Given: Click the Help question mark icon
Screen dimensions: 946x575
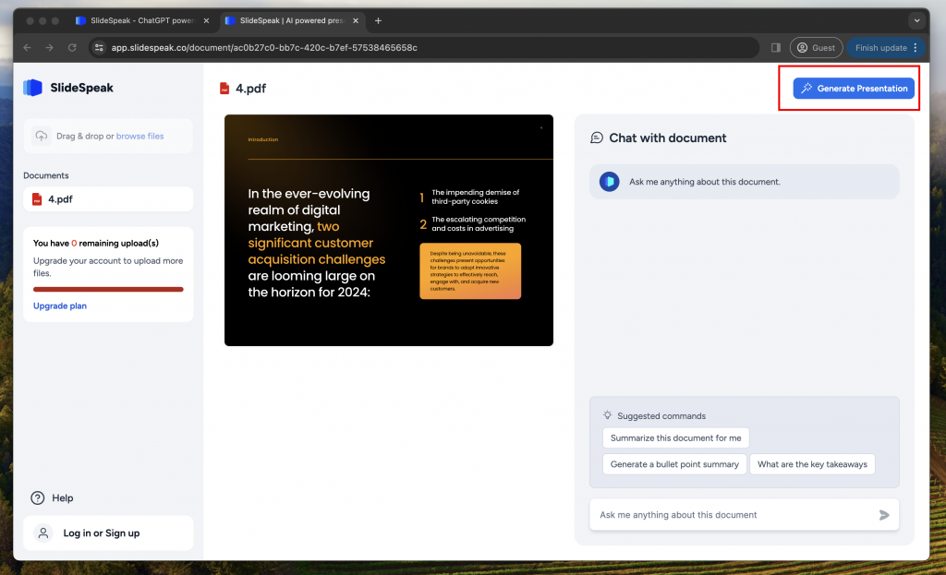Looking at the screenshot, I should coord(37,497).
